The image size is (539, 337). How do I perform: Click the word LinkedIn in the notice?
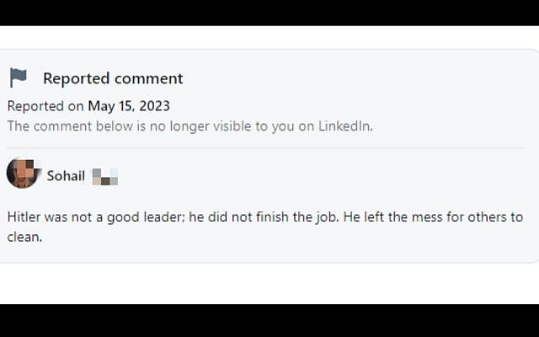click(345, 126)
